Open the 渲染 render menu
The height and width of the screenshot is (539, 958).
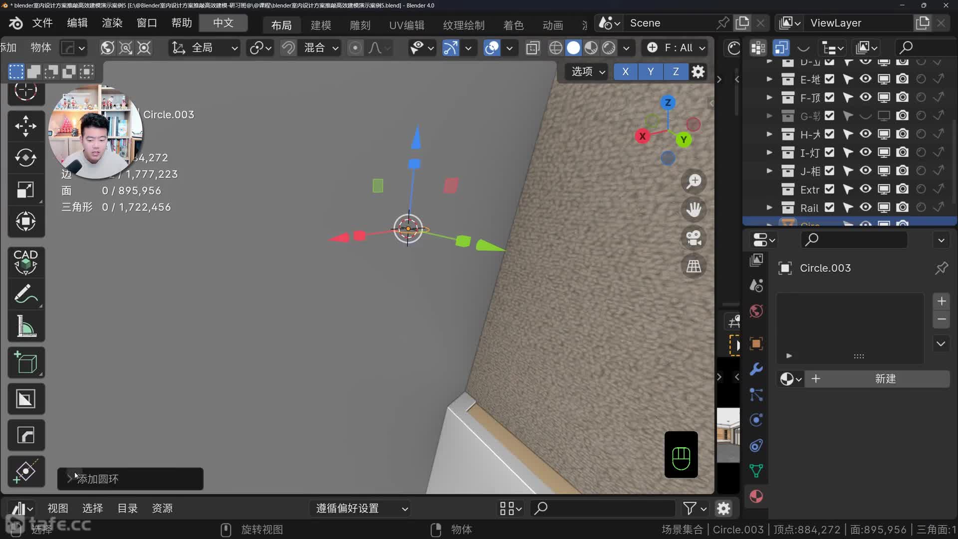[112, 23]
